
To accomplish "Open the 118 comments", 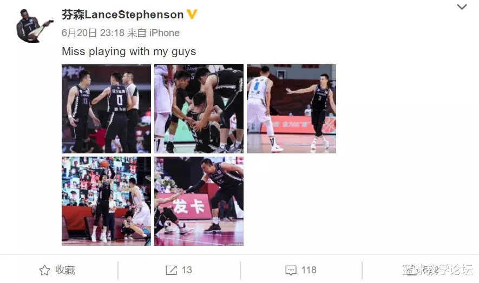I will point(309,270).
